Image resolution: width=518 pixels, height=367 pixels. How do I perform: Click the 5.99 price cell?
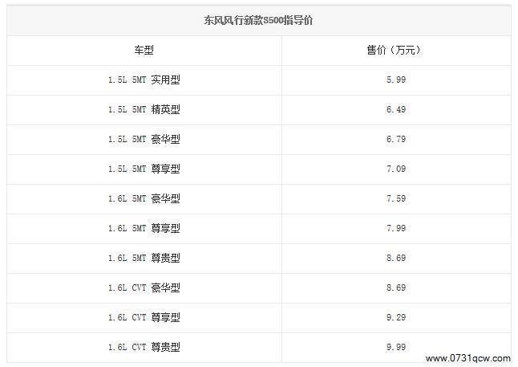[x=395, y=80]
